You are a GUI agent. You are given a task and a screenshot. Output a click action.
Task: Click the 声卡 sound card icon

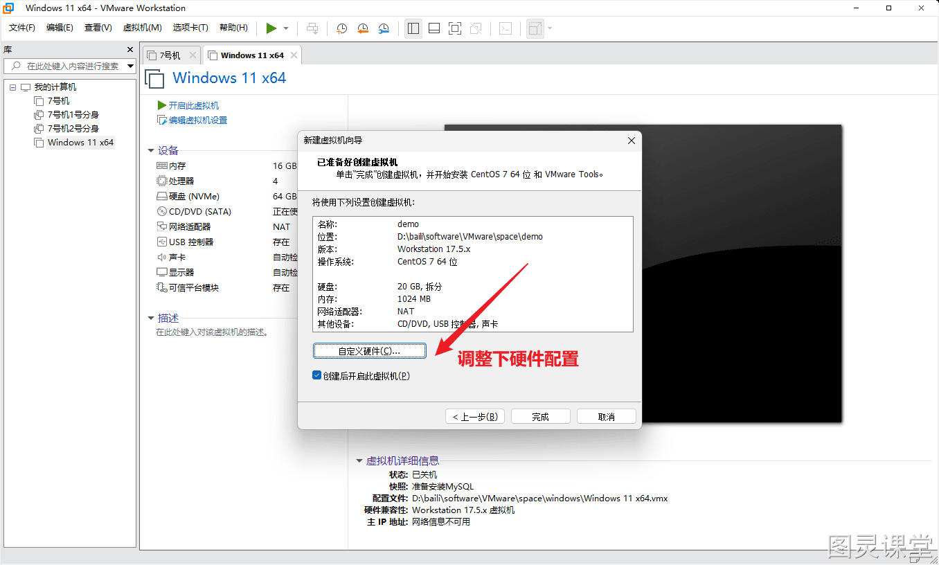point(162,258)
